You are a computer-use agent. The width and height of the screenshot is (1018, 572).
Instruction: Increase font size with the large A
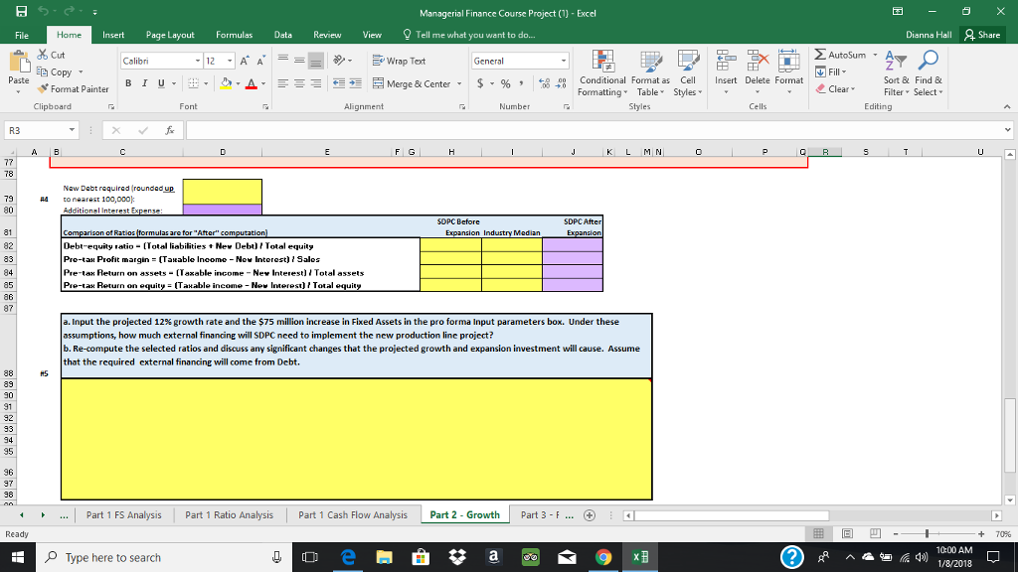tap(245, 61)
